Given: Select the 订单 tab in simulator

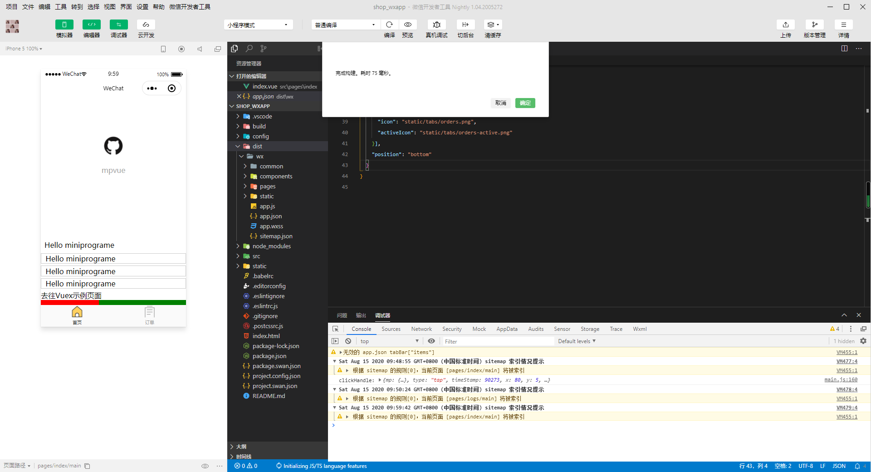Looking at the screenshot, I should click(x=150, y=315).
